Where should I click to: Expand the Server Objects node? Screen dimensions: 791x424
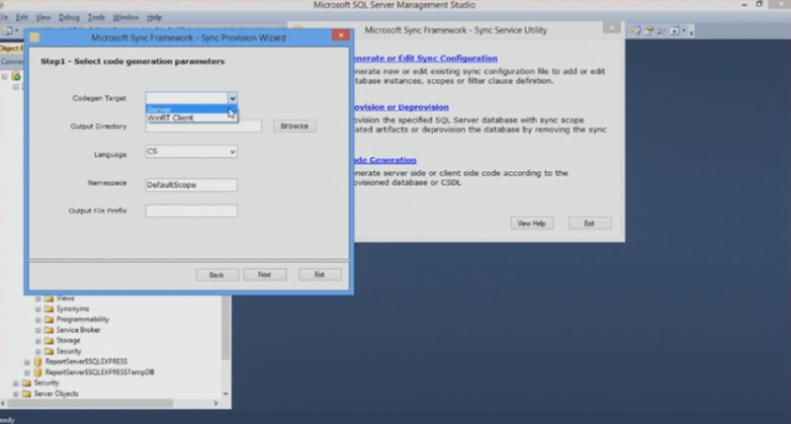click(16, 393)
